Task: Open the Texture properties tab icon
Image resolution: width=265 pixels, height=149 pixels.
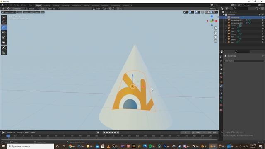Action: [221, 110]
